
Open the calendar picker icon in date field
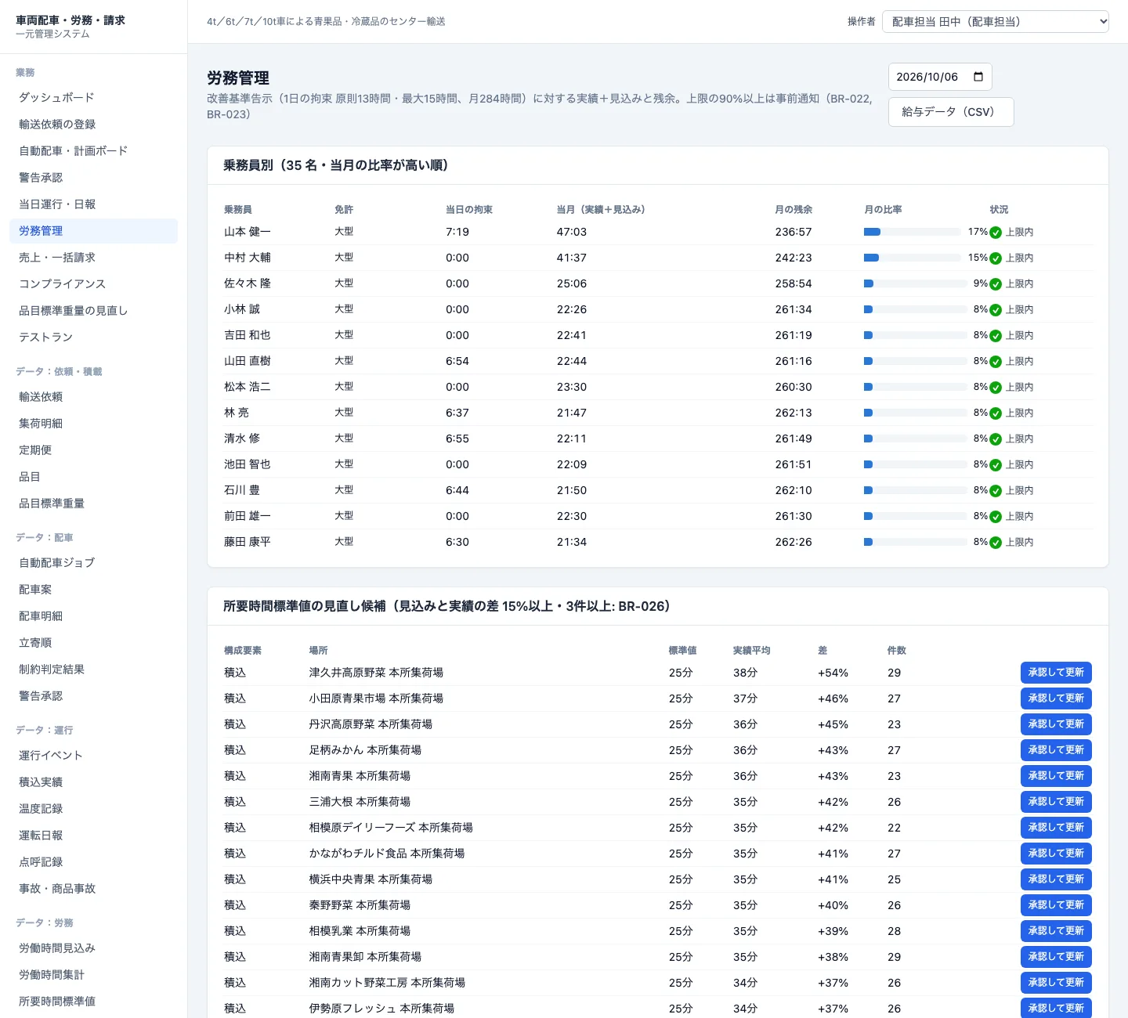pos(978,77)
